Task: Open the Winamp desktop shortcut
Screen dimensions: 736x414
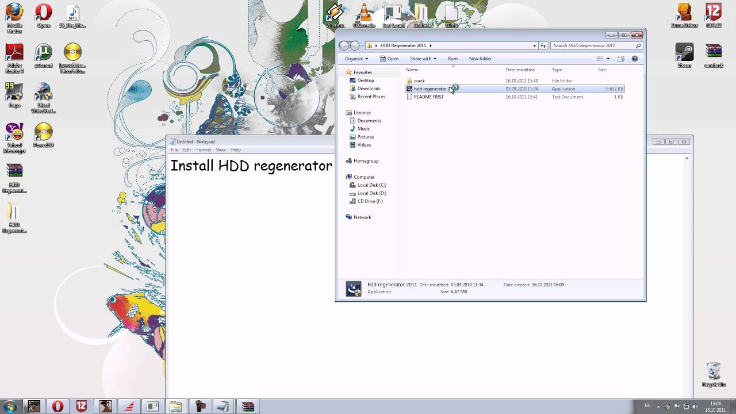Action: pos(335,16)
